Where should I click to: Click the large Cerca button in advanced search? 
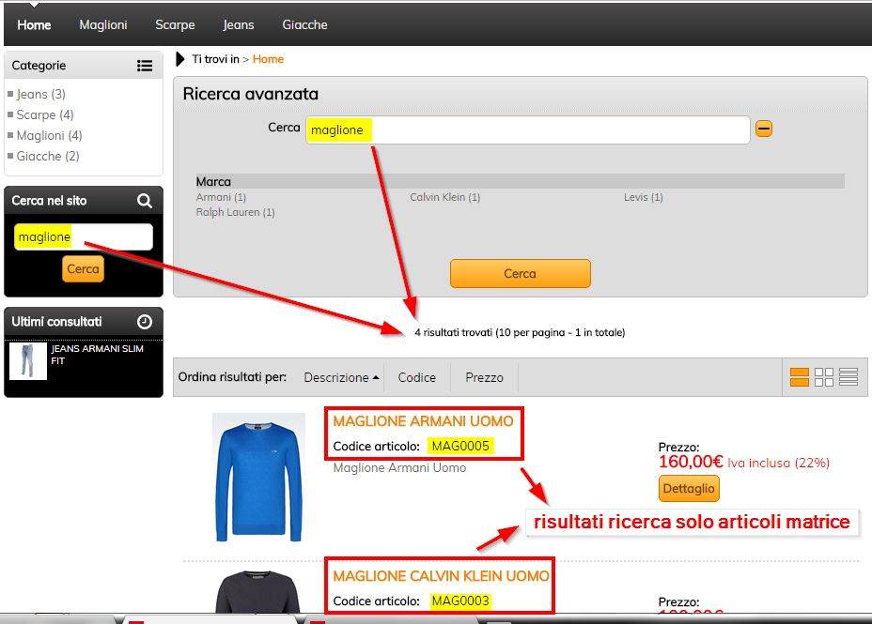(x=521, y=273)
